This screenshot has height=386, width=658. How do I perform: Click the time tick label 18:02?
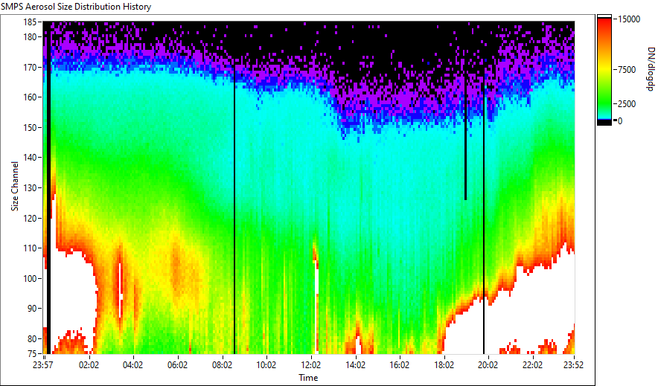point(444,365)
